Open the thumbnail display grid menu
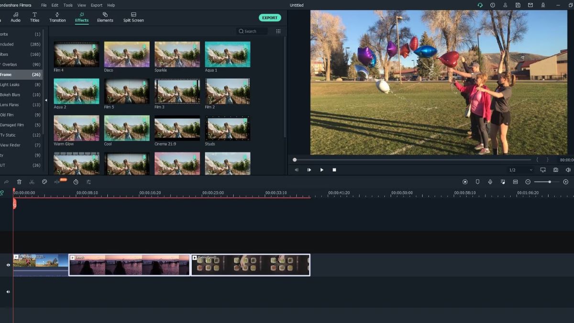The height and width of the screenshot is (323, 574). tap(278, 31)
